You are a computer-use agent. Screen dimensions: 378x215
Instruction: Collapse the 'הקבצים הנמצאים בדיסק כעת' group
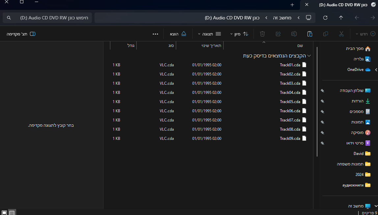(x=309, y=56)
